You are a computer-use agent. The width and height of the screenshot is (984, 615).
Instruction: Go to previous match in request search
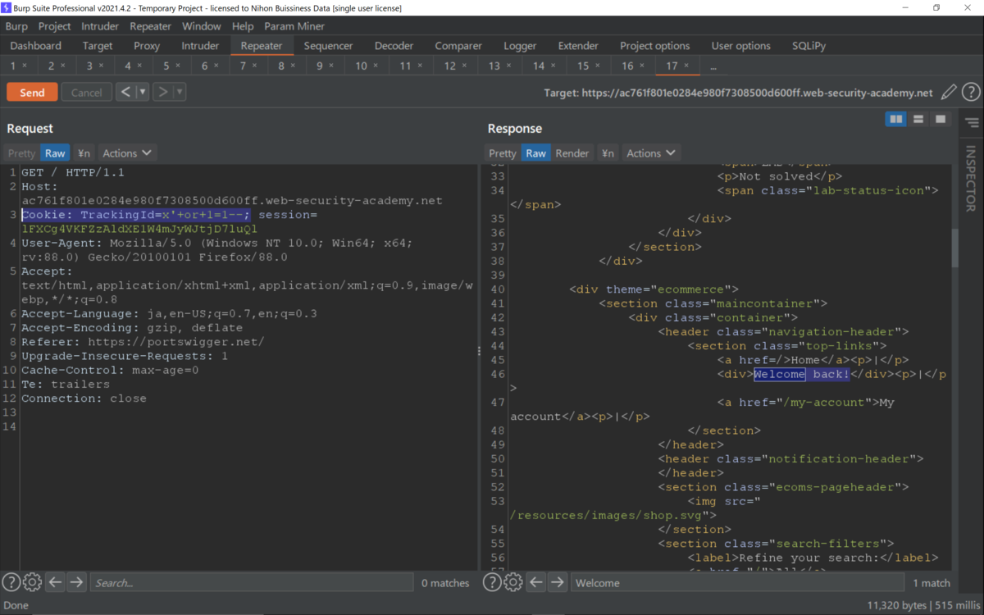click(55, 582)
